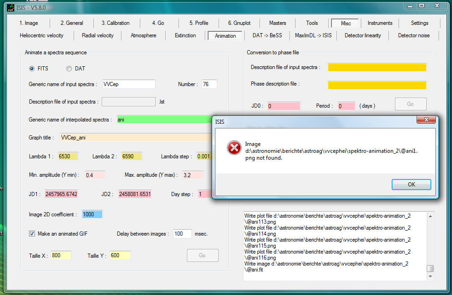Open the 6. Gnuplot tab
The height and width of the screenshot is (295, 452).
pos(239,23)
